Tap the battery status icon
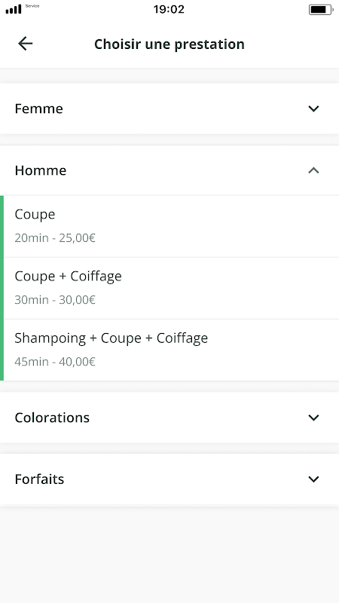 321,10
